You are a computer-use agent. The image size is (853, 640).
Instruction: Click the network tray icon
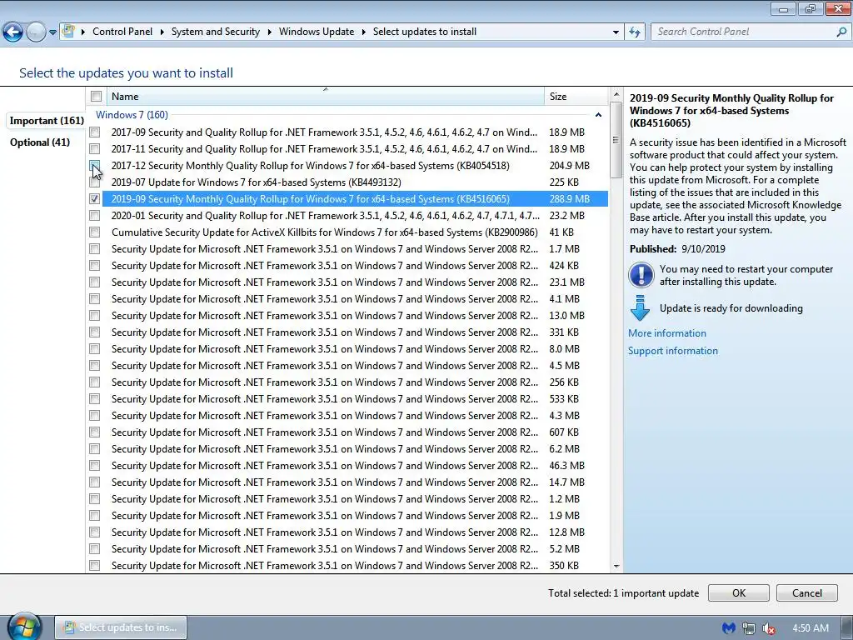tap(749, 628)
